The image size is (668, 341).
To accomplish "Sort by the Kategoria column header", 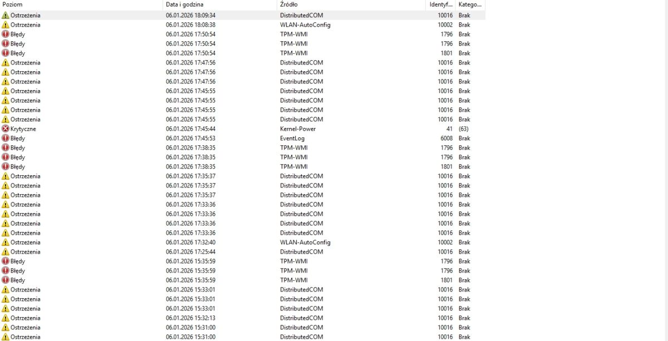I will coord(470,4).
